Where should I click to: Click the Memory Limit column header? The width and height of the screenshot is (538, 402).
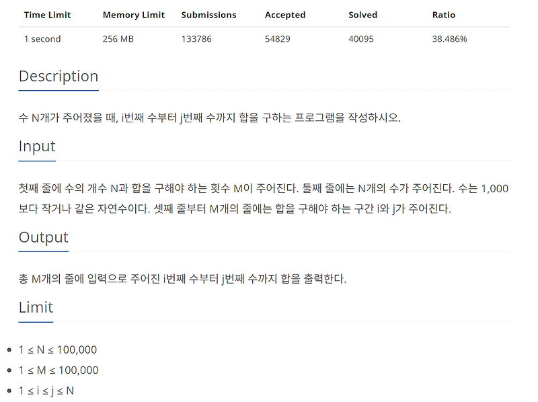(x=134, y=15)
